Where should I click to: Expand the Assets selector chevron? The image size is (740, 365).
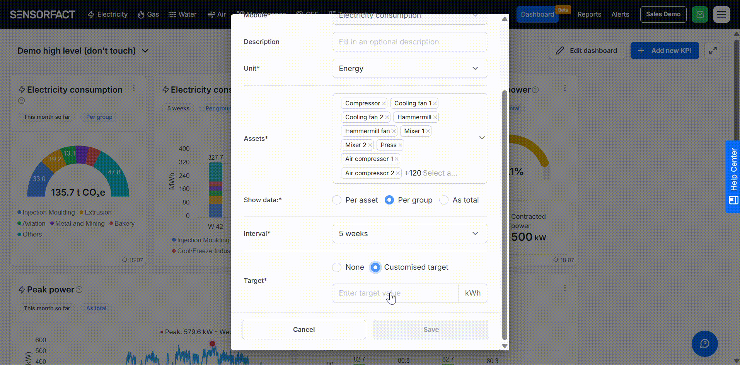482,138
